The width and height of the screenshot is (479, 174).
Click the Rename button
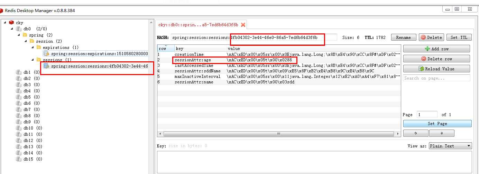[x=404, y=38]
